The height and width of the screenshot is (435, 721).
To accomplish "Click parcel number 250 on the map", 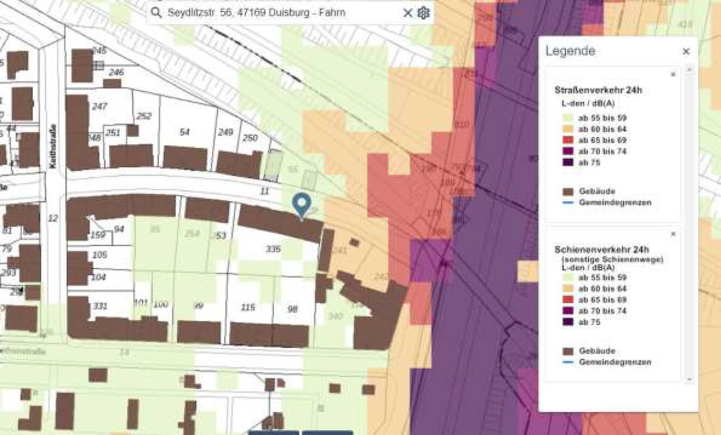I will [x=250, y=138].
